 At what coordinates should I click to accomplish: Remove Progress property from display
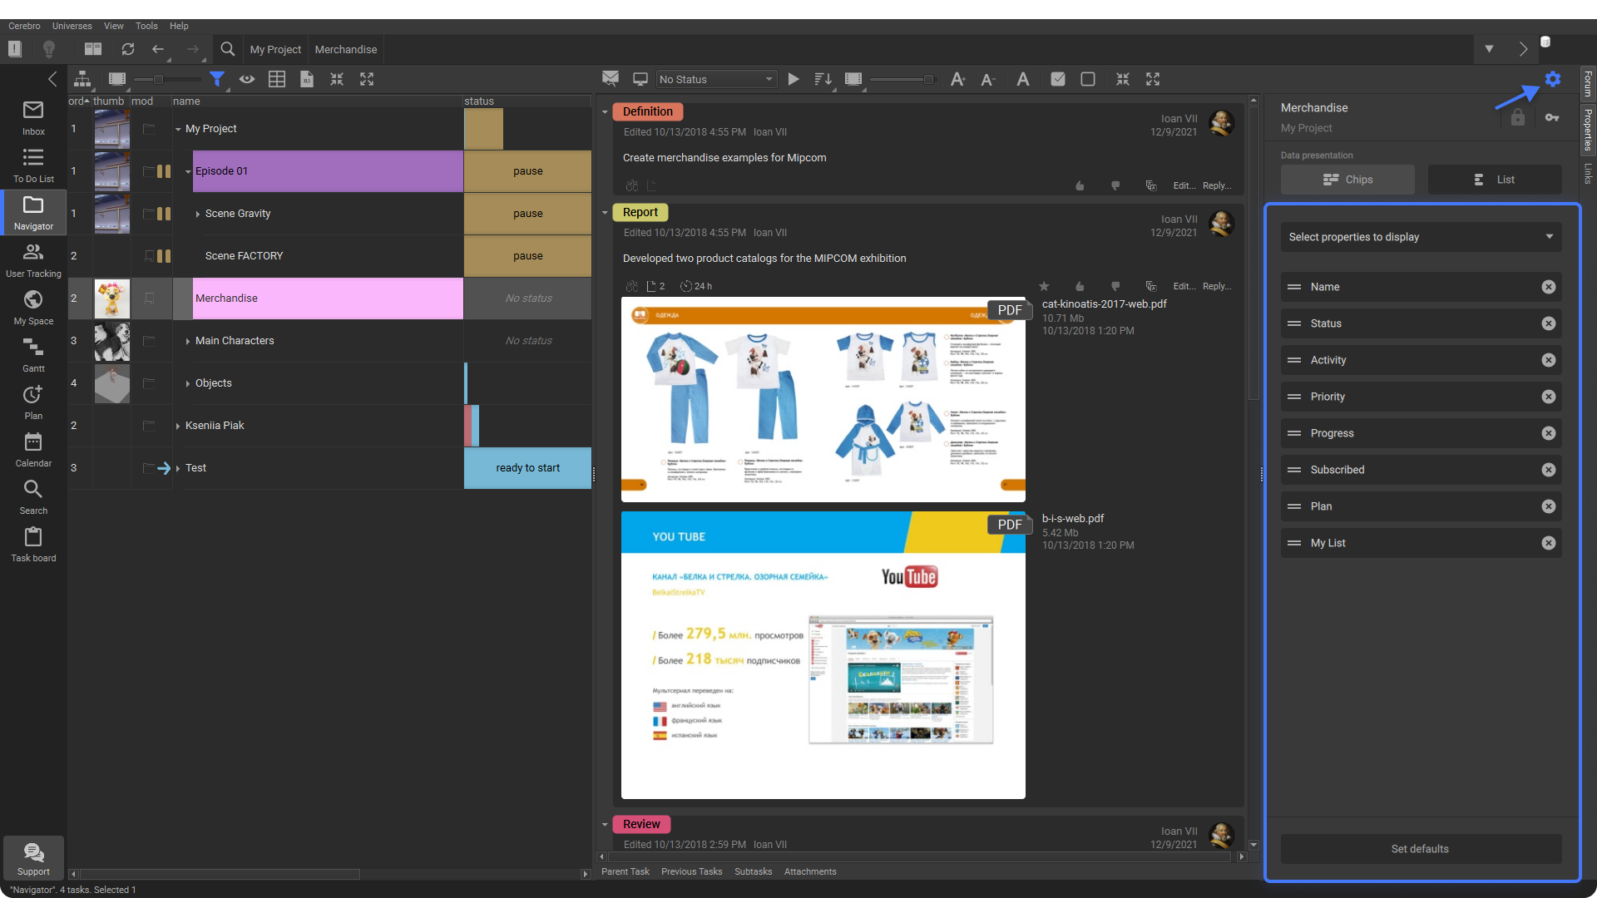tap(1549, 433)
